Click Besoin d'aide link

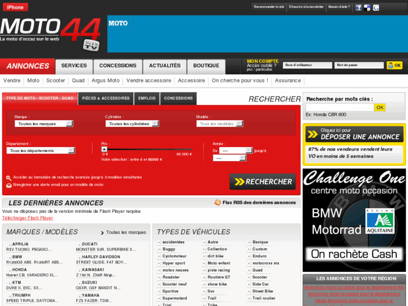coord(339,7)
